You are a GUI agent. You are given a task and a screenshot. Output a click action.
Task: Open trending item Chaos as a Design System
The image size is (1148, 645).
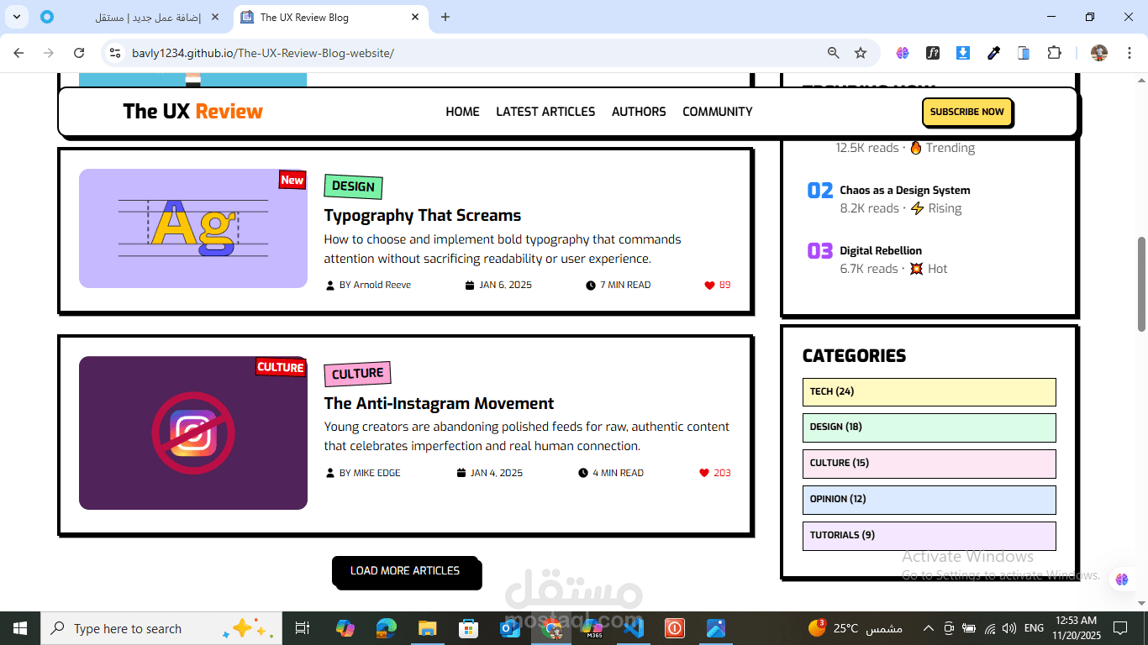905,191
